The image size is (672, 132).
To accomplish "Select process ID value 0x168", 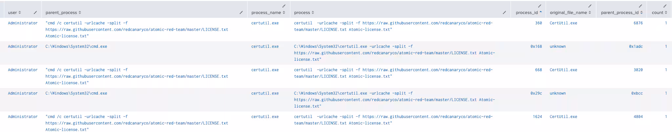I will click(536, 46).
